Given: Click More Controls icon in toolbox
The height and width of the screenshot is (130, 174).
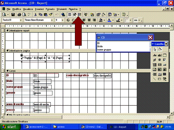Looking at the screenshot, I should click(164, 79).
